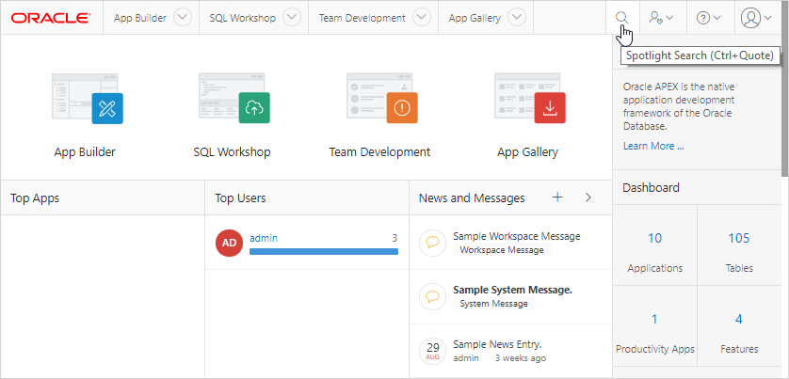Click the App Builder label under icon
The height and width of the screenshot is (379, 789).
(85, 152)
